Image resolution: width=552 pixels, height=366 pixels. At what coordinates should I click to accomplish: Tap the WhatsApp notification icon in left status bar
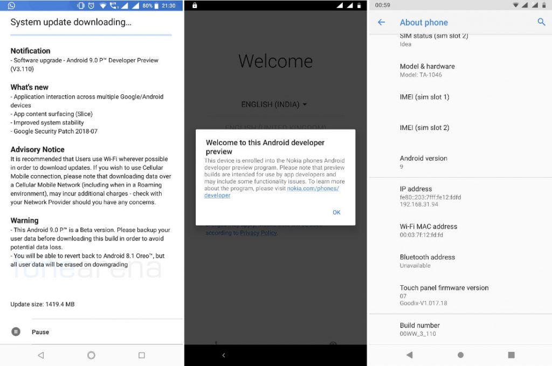(11, 5)
